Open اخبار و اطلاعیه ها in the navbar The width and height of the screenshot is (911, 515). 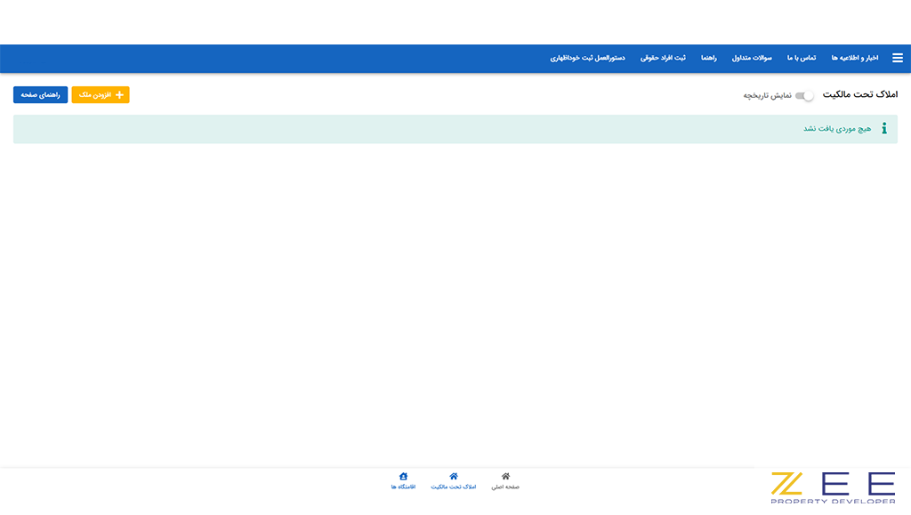point(854,58)
